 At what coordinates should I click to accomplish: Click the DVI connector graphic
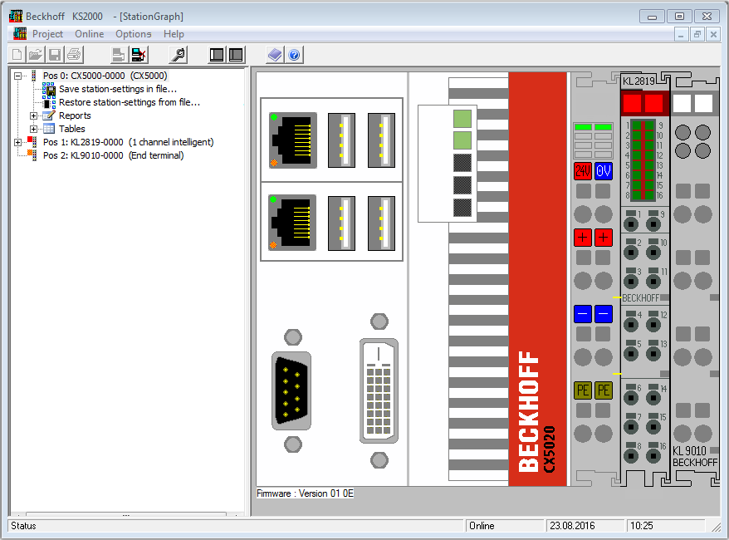point(379,390)
